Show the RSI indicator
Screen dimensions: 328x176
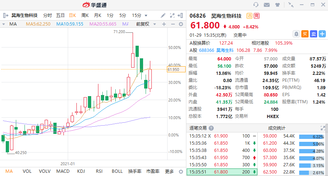point(99,171)
